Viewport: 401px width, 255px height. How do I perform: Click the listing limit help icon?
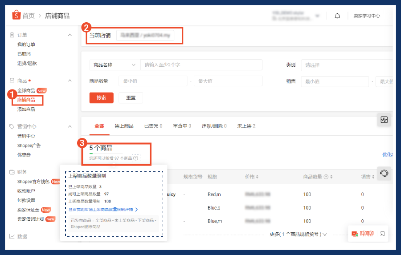[x=135, y=158]
